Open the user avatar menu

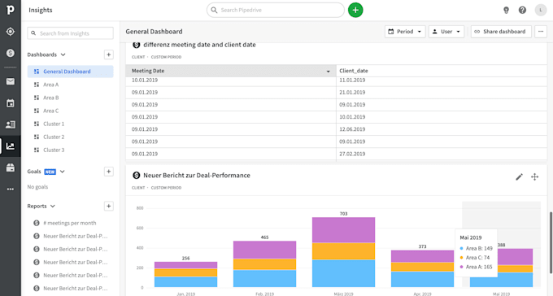541,11
